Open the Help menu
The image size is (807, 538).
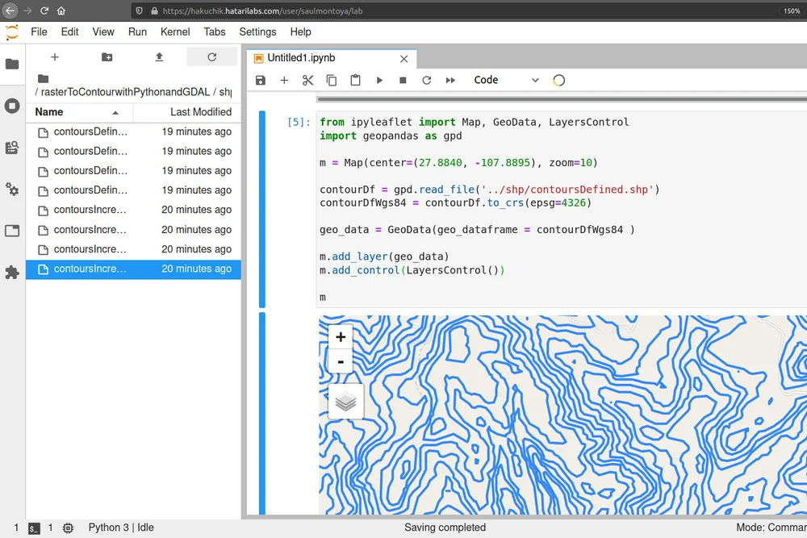click(300, 32)
